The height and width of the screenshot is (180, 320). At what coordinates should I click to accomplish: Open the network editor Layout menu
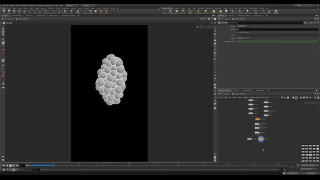245,98
